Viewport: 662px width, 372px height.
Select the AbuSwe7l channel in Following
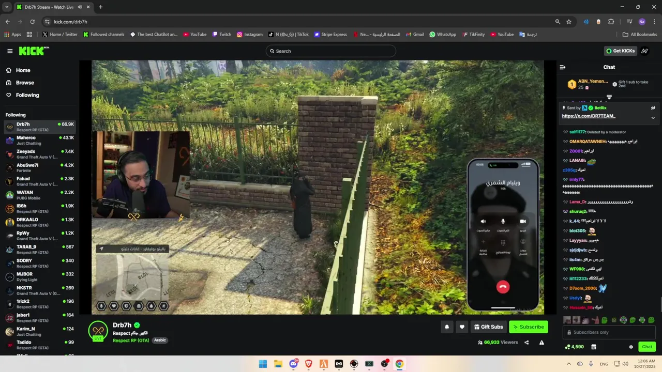[x=40, y=167]
